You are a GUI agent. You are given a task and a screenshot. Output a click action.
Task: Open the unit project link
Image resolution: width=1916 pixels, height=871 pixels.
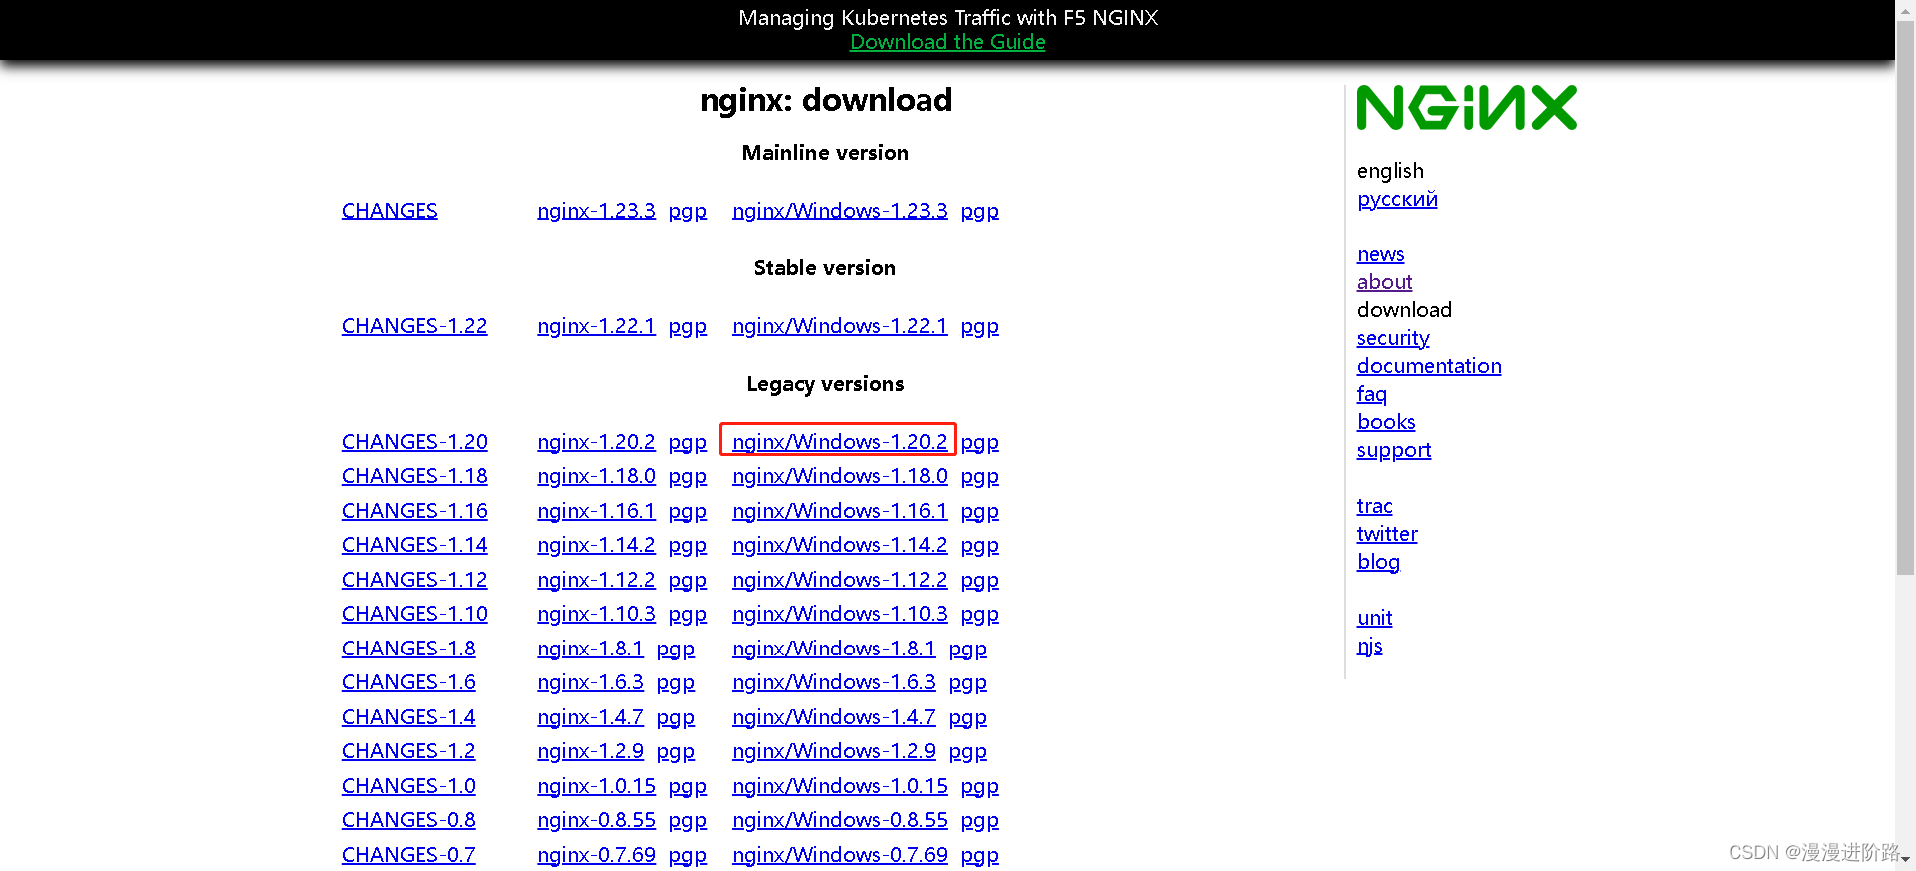pyautogui.click(x=1374, y=618)
